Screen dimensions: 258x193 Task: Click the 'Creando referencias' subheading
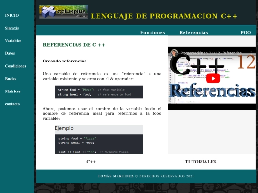(x=64, y=61)
